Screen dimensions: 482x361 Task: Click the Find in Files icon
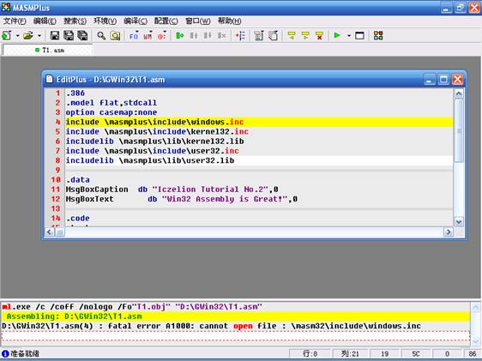[x=115, y=36]
